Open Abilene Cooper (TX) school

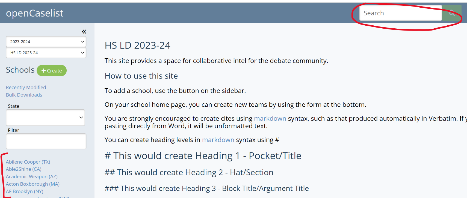pyautogui.click(x=28, y=162)
